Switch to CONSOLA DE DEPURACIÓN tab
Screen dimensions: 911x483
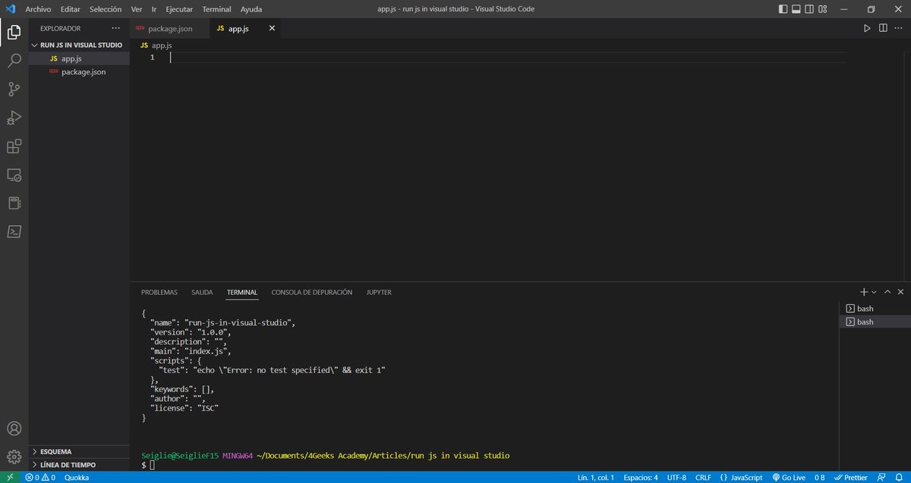[312, 292]
